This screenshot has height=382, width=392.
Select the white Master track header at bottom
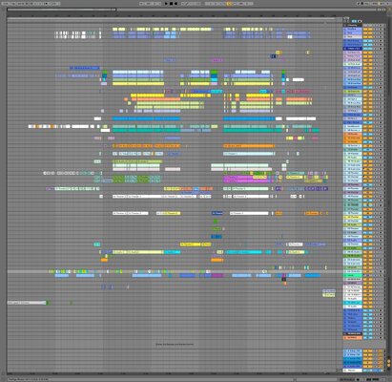coord(353,371)
